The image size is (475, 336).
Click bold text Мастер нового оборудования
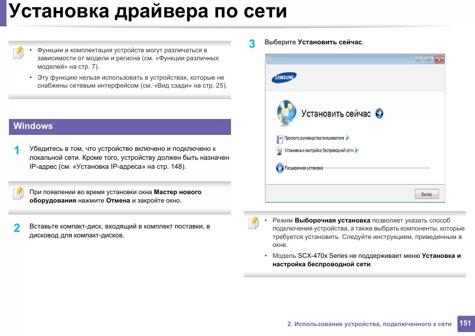[116, 196]
